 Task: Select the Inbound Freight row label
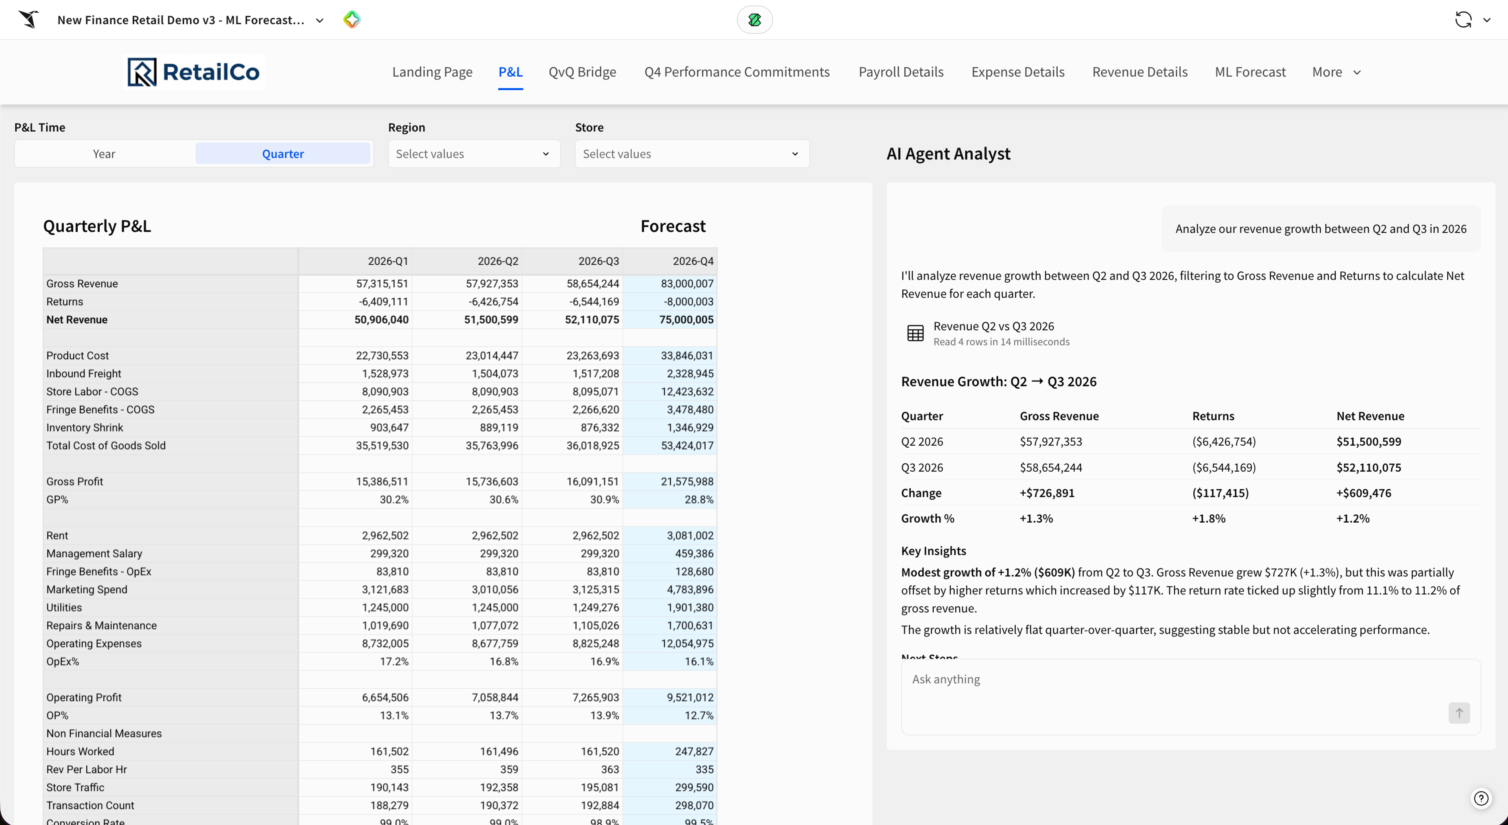click(x=84, y=373)
